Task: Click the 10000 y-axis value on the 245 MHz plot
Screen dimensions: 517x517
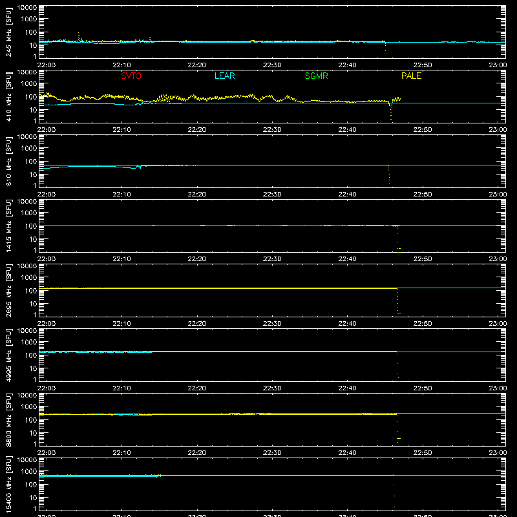Action: (x=27, y=8)
